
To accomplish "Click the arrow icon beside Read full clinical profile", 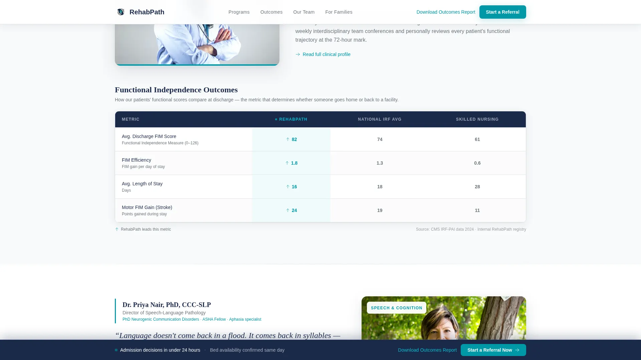I will (298, 54).
